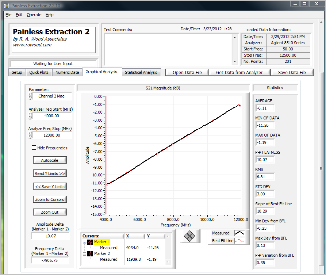Image resolution: width=326 pixels, height=275 pixels.
Task: Collapse the Marker 2 cursor entry
Action: click(84, 254)
